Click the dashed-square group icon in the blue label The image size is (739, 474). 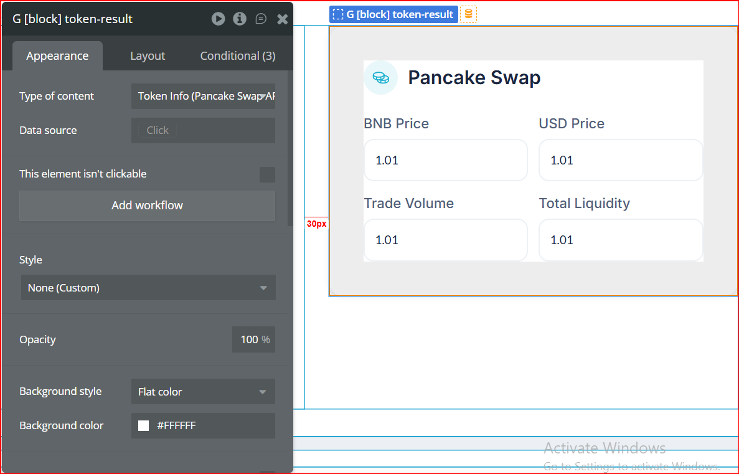pos(338,14)
